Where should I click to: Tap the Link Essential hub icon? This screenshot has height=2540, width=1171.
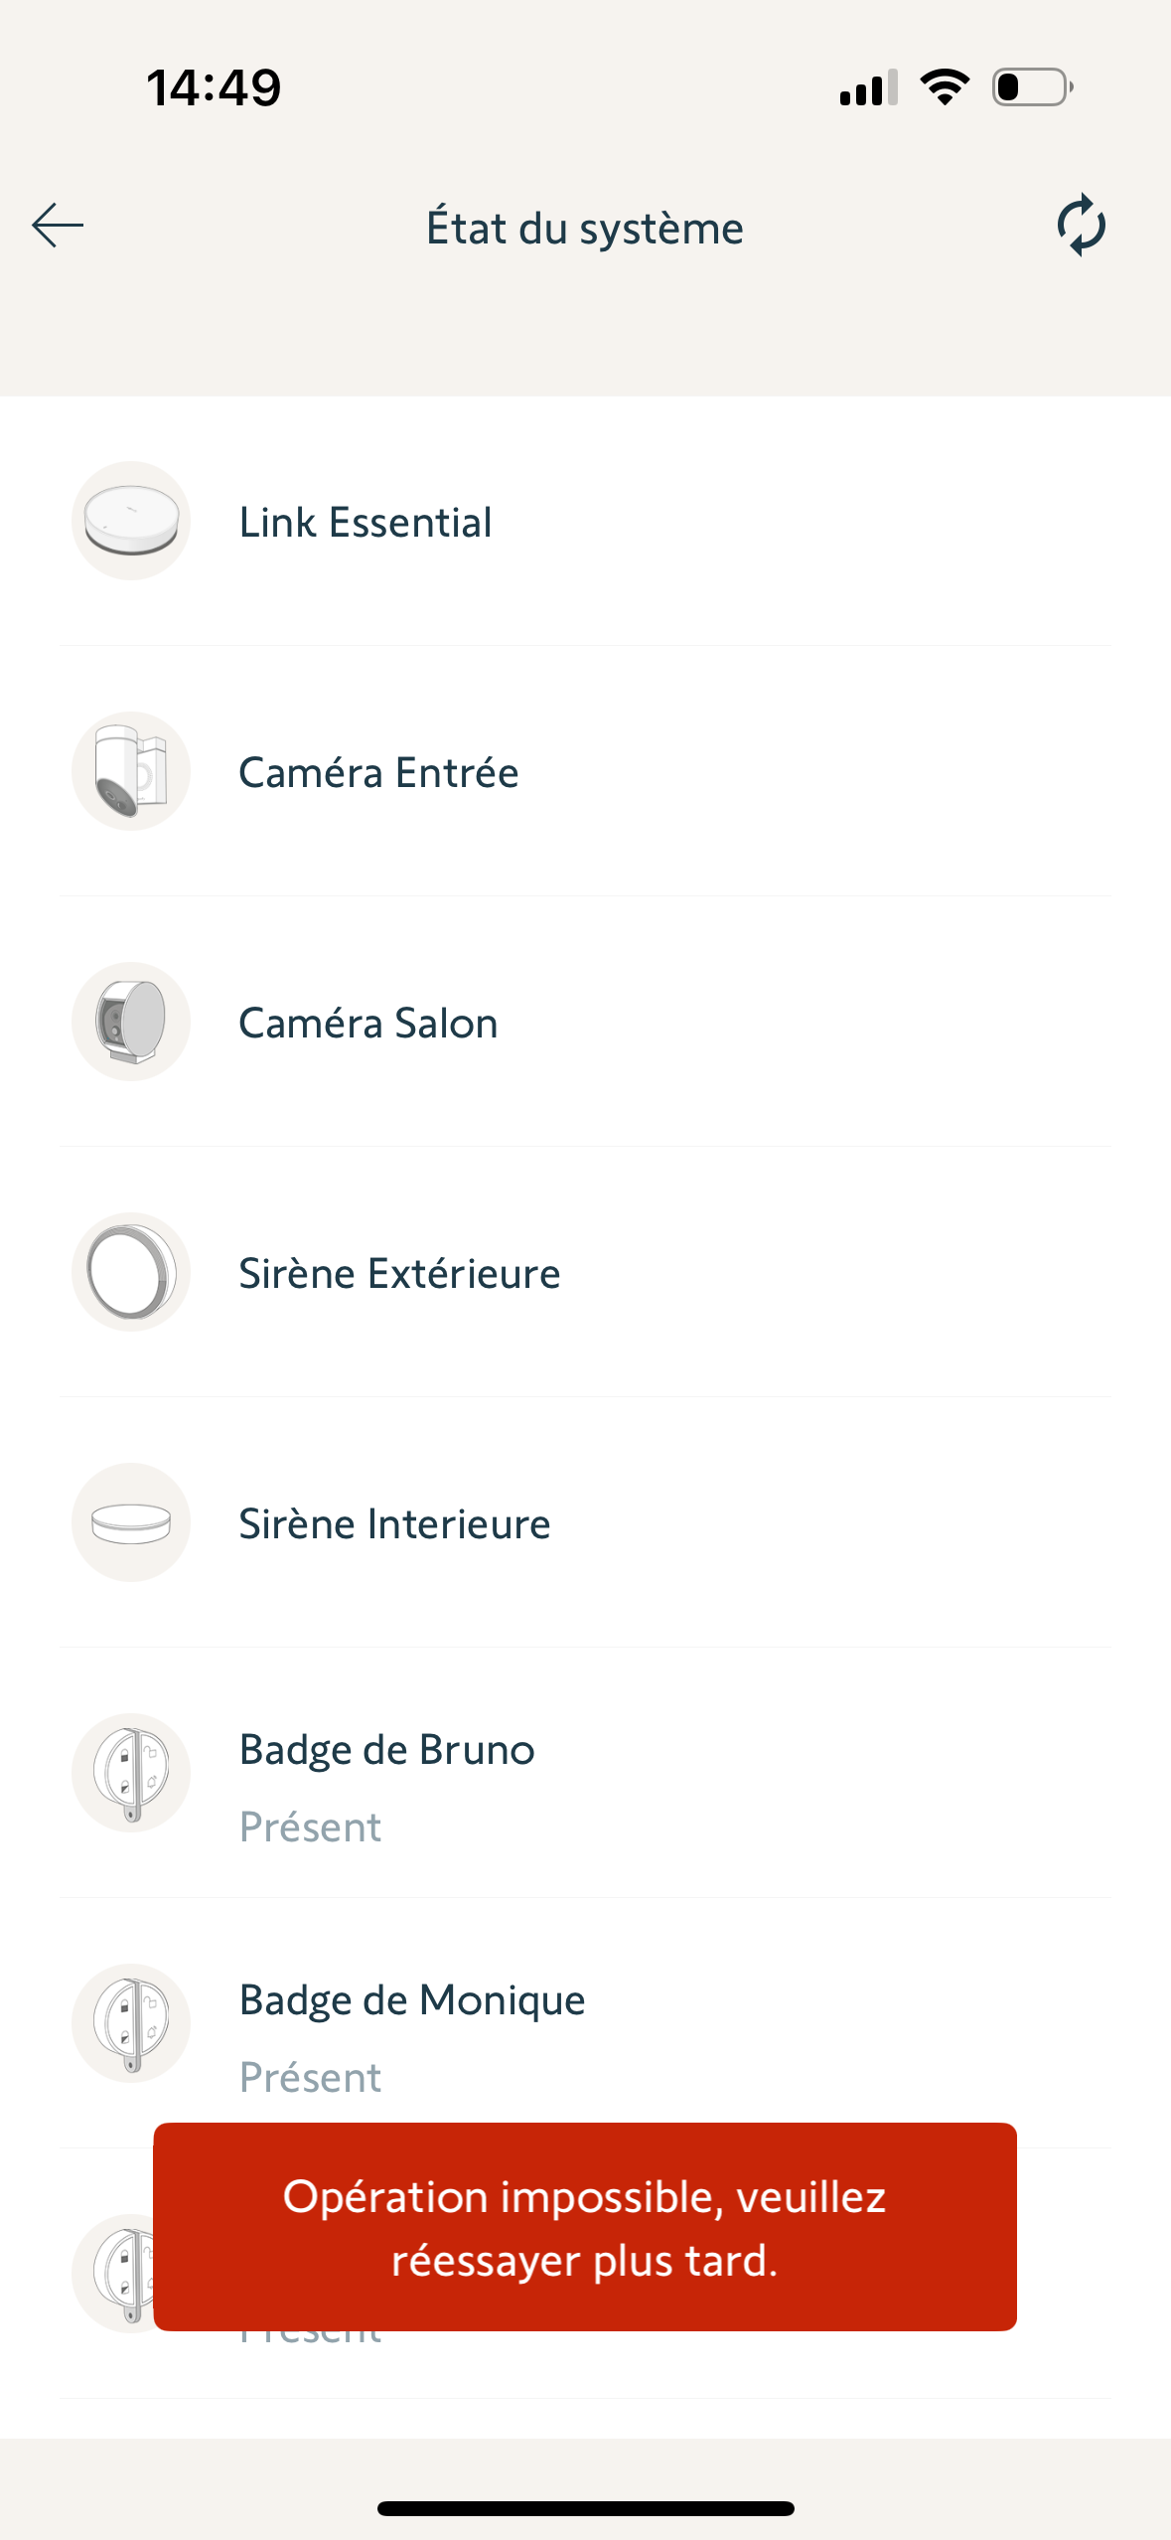click(x=131, y=521)
